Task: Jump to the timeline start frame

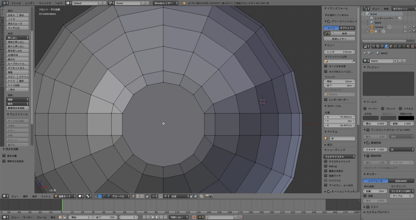Action: coord(144,217)
